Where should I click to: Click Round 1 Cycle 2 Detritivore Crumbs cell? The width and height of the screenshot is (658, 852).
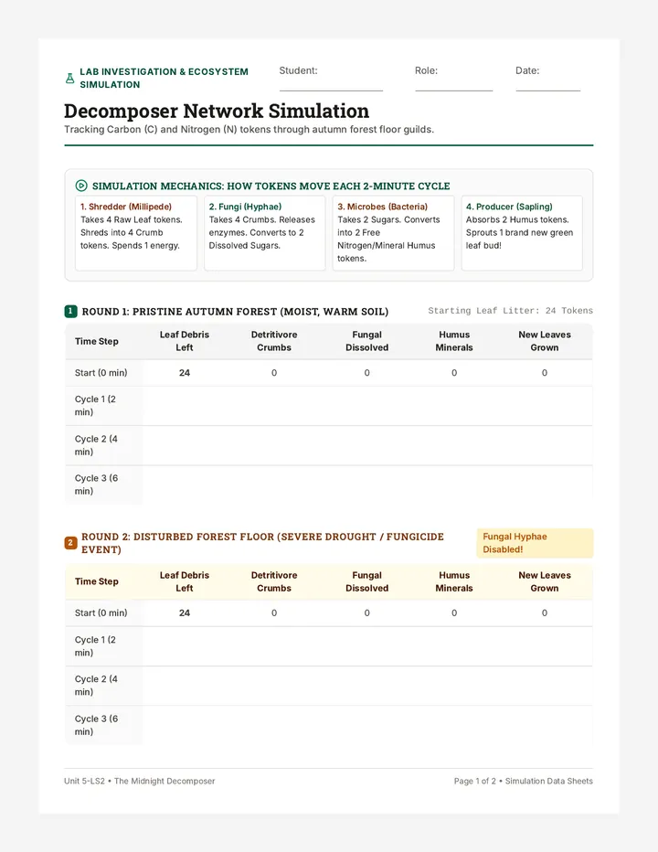pyautogui.click(x=274, y=445)
